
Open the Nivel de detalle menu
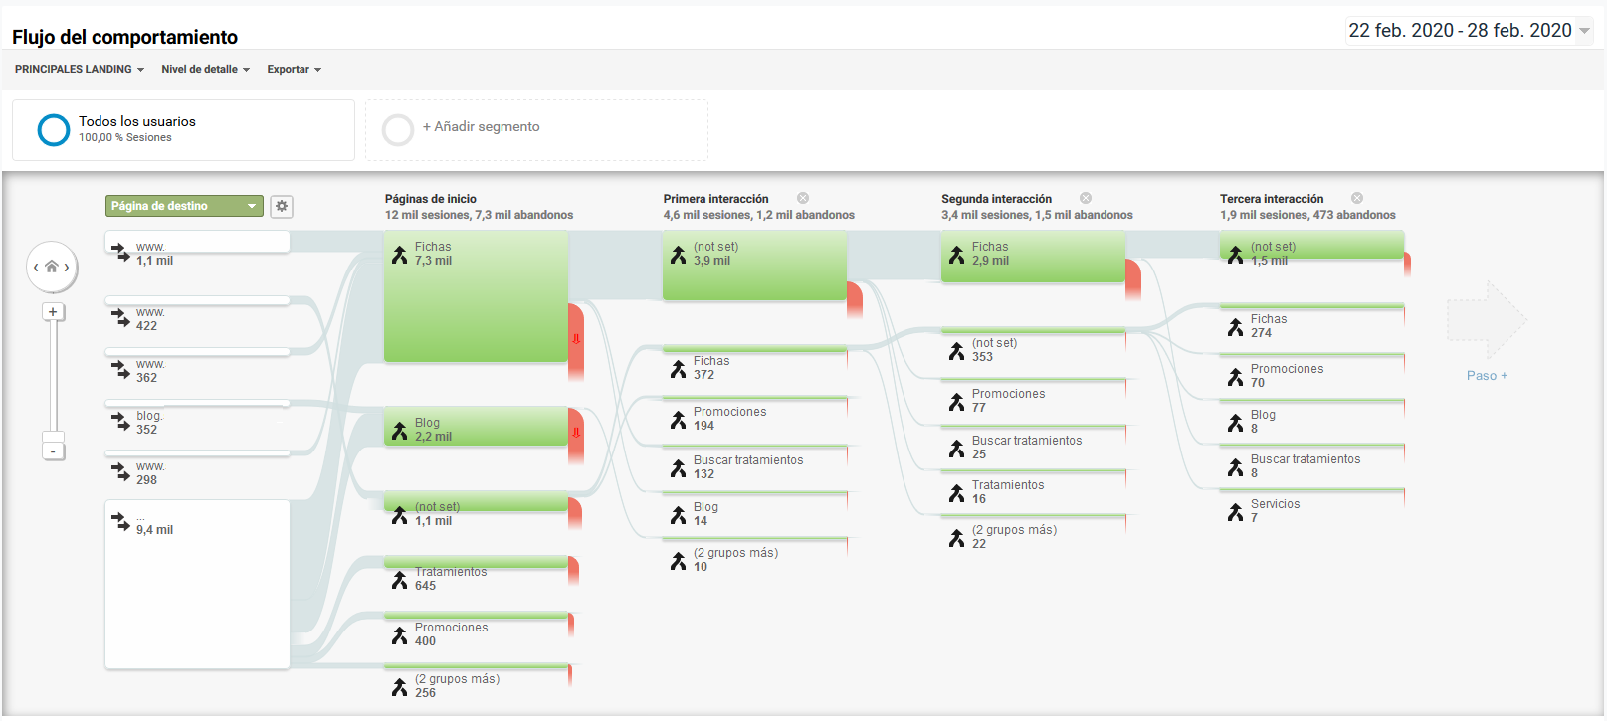pyautogui.click(x=205, y=70)
